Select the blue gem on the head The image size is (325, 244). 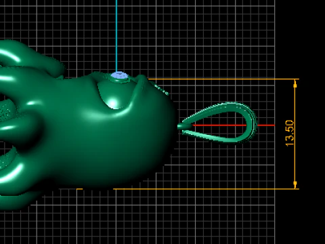120,75
